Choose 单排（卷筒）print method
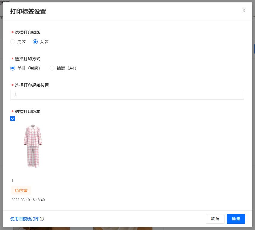The image size is (255, 230). pos(13,68)
